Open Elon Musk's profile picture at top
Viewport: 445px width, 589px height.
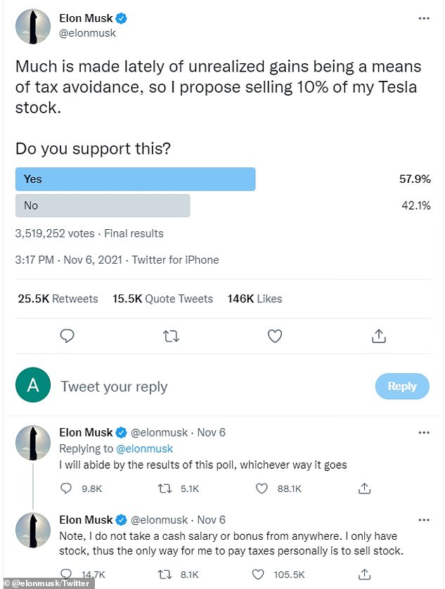click(x=33, y=26)
